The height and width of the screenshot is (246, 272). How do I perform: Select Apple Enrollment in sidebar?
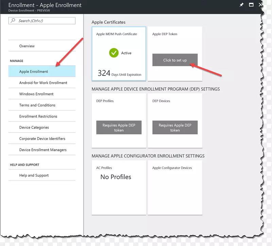coord(34,72)
